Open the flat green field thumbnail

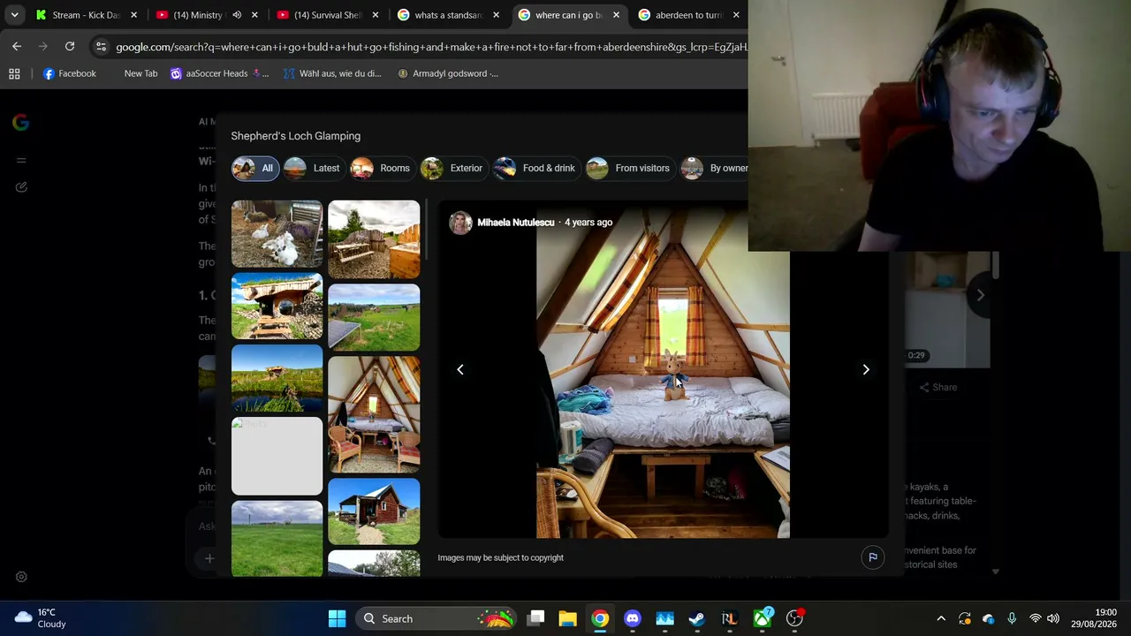point(277,539)
